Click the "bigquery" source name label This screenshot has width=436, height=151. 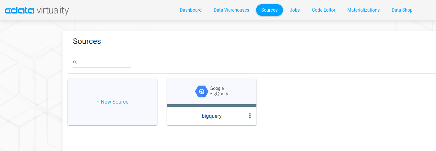pos(211,116)
